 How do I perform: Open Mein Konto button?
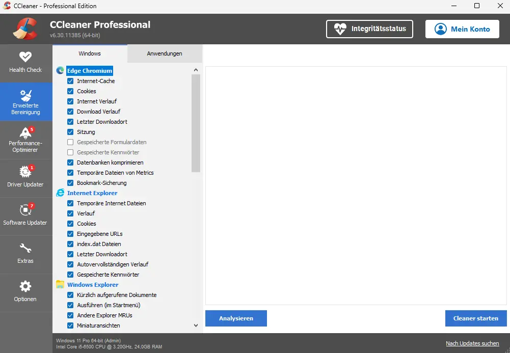(462, 29)
